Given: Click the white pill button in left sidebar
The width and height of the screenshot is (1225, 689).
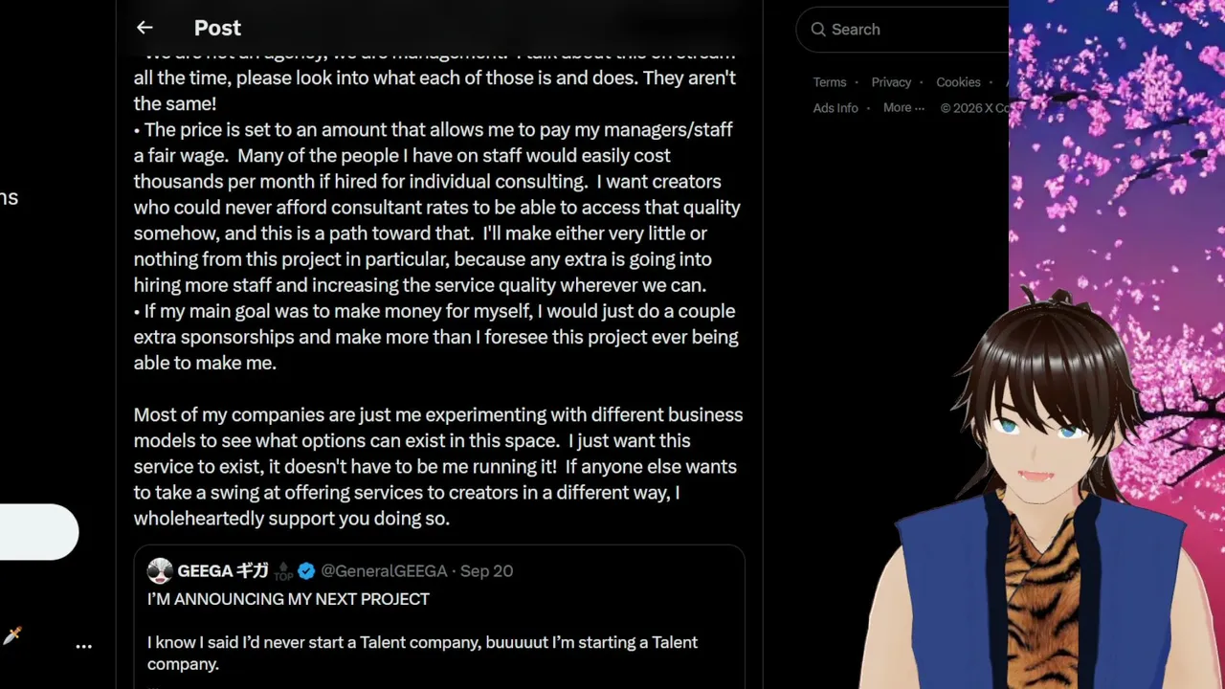Looking at the screenshot, I should point(38,532).
